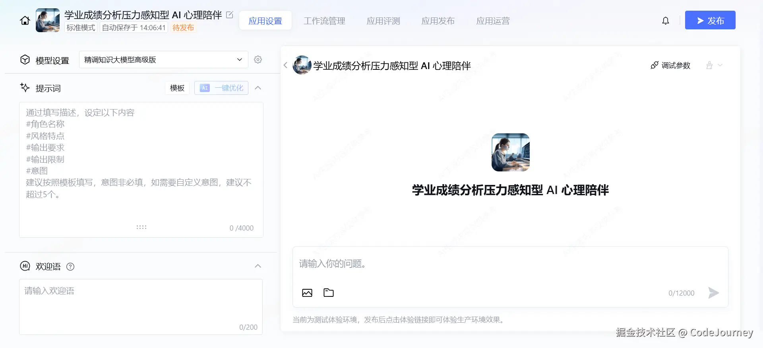Image resolution: width=763 pixels, height=348 pixels.
Task: Click the app avatar in header
Action: coord(48,20)
